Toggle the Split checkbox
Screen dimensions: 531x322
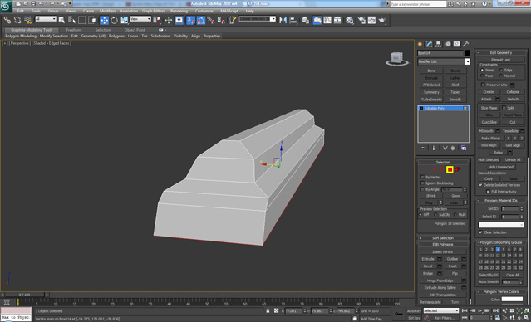(x=504, y=108)
